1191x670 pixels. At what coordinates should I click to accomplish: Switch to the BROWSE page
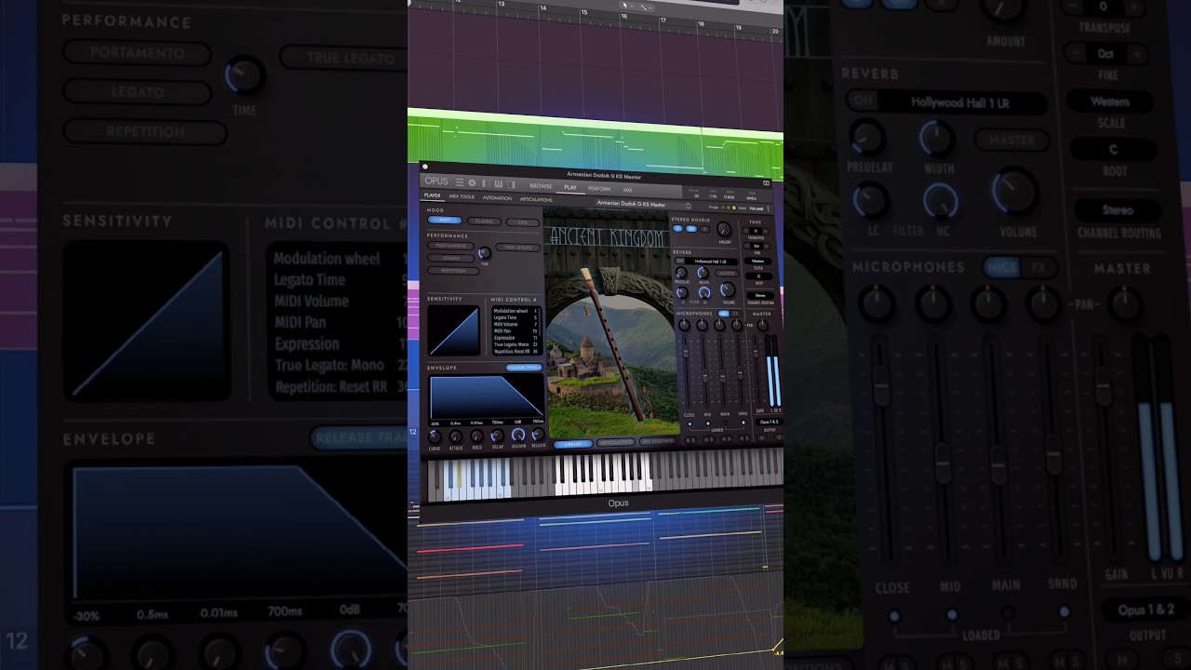pos(541,186)
